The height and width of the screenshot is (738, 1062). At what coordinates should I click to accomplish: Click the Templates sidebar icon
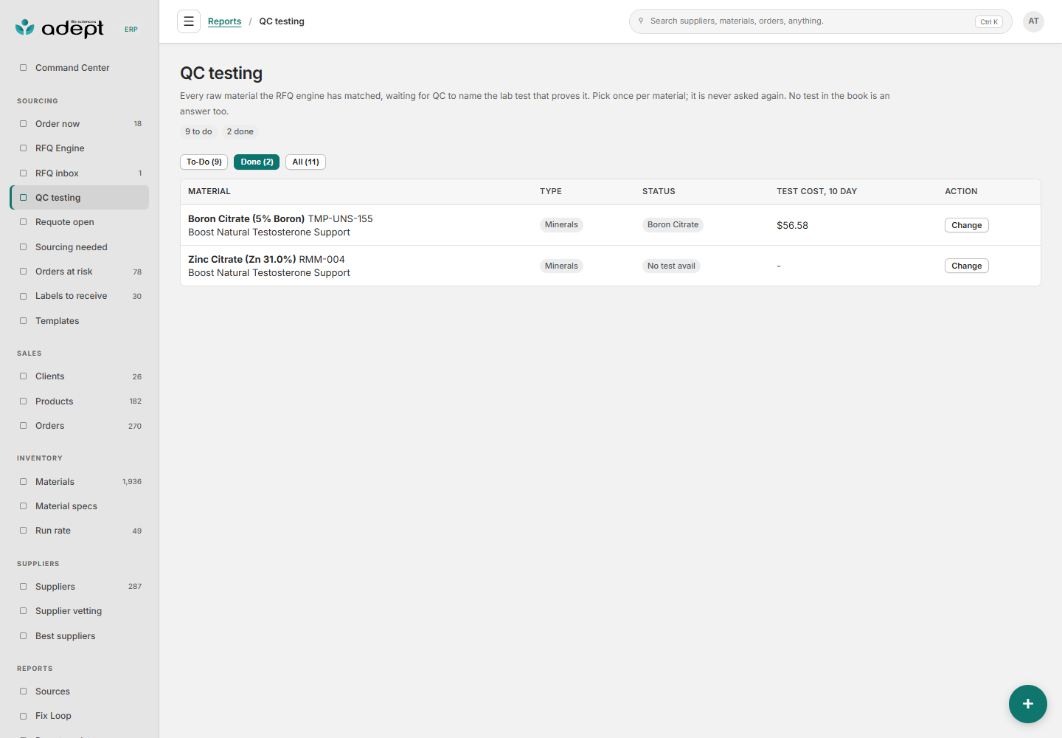tap(23, 321)
